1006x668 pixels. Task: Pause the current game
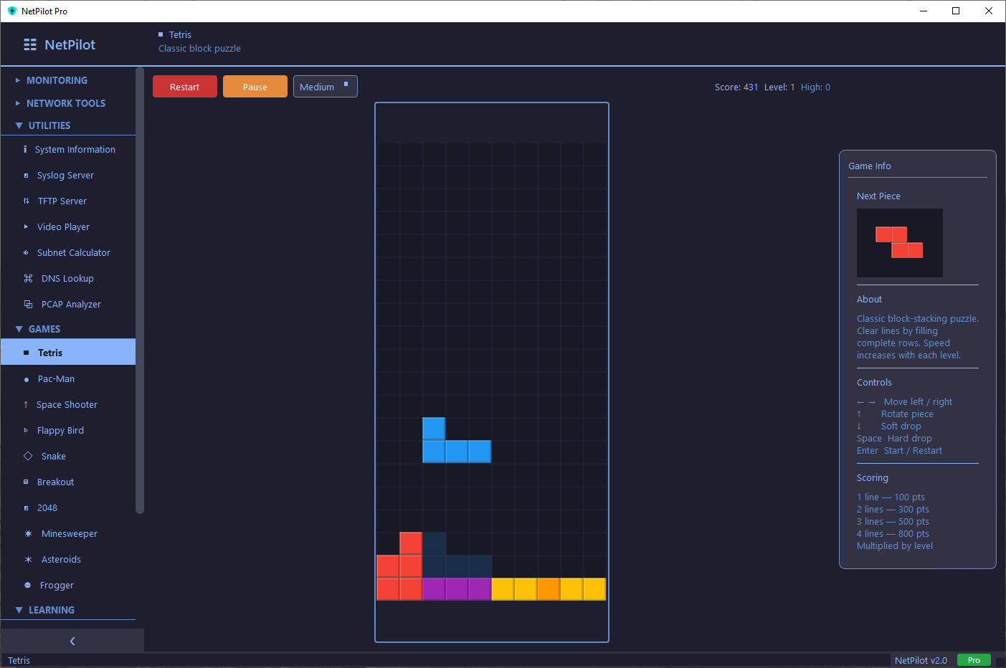(255, 86)
